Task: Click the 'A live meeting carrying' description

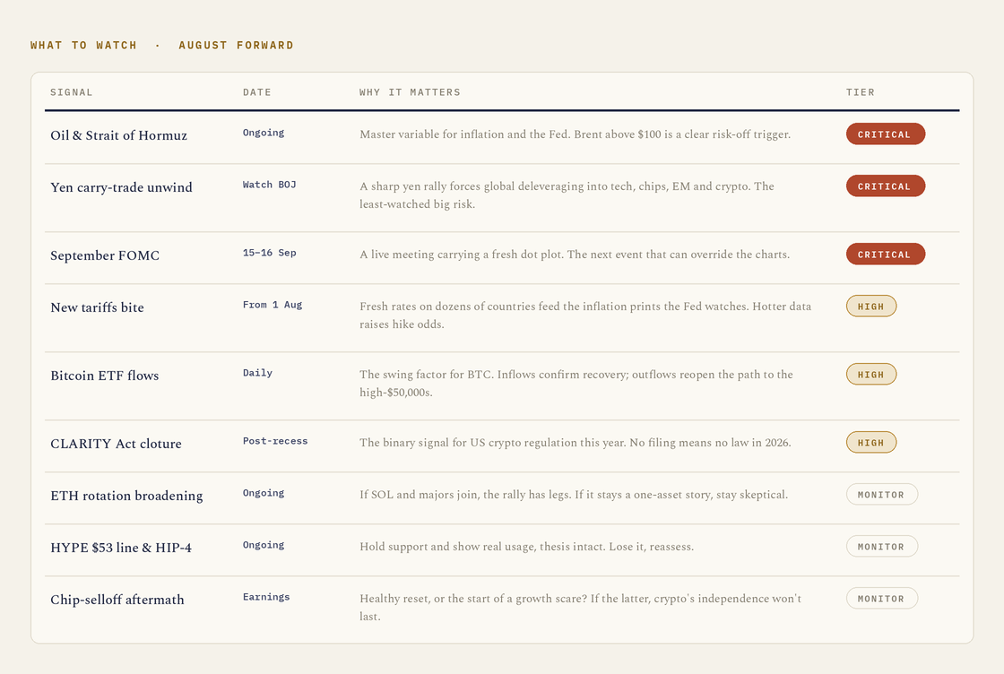Action: tap(575, 255)
